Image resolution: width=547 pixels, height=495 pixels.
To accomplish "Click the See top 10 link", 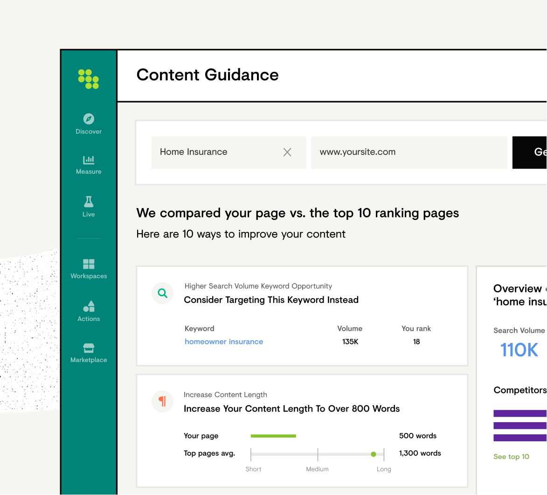I will pos(511,457).
